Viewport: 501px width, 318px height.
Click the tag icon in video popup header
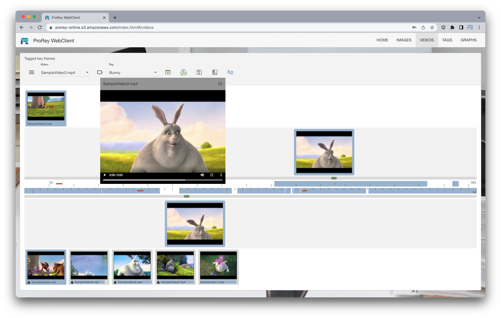click(220, 84)
